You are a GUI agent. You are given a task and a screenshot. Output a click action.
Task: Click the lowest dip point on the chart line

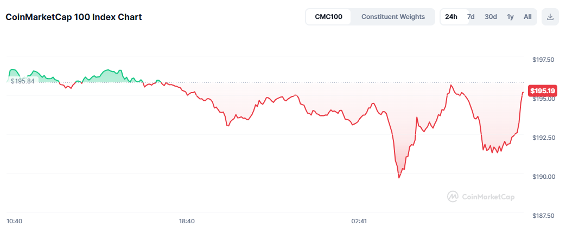[399, 177]
